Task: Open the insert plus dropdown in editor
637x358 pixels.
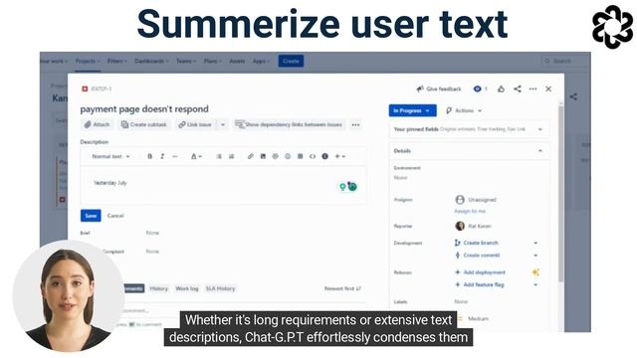Action: tap(340, 156)
